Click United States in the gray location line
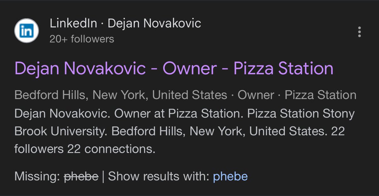Screen dimensions: 379x196 pos(189,95)
